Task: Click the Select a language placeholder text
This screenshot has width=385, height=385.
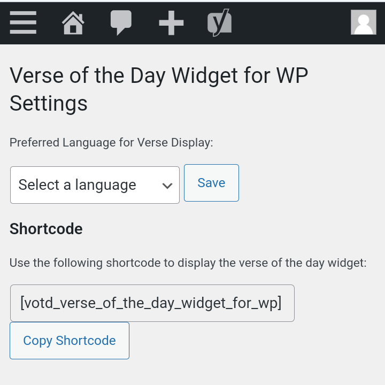Action: pyautogui.click(x=77, y=185)
